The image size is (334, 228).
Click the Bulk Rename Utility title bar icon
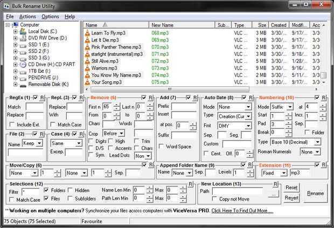6,6
